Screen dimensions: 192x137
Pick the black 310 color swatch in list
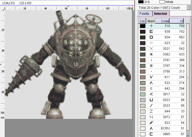(x=143, y=26)
